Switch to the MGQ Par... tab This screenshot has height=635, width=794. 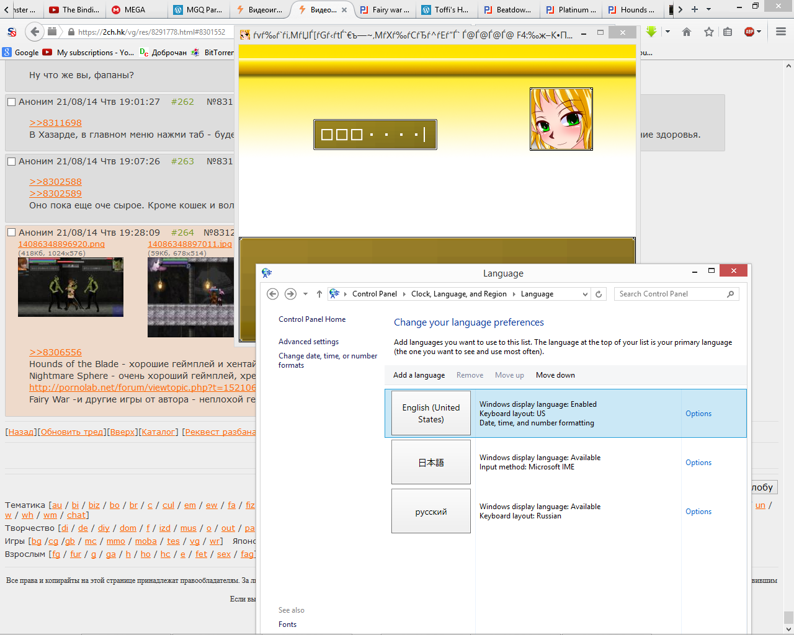[x=198, y=9]
